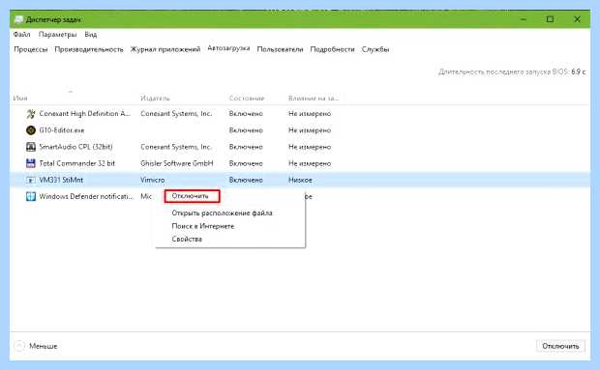Click Низкое impact value in VM331 row

[300, 180]
